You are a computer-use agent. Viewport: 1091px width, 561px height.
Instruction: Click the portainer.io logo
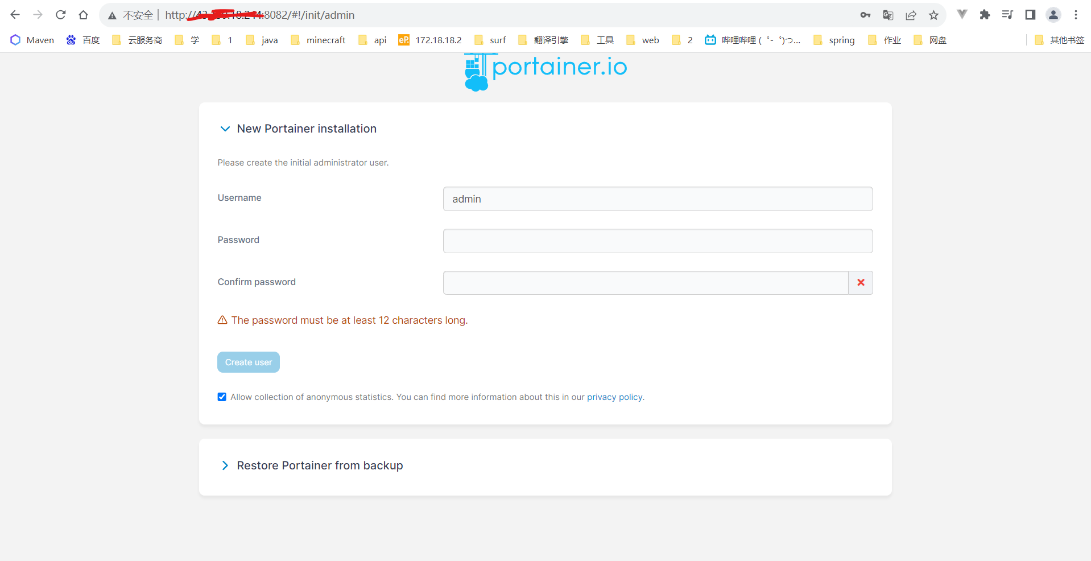pyautogui.click(x=545, y=71)
